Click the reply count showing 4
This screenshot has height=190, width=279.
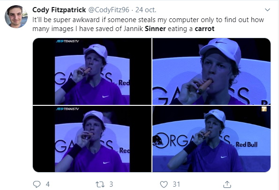coord(47,184)
